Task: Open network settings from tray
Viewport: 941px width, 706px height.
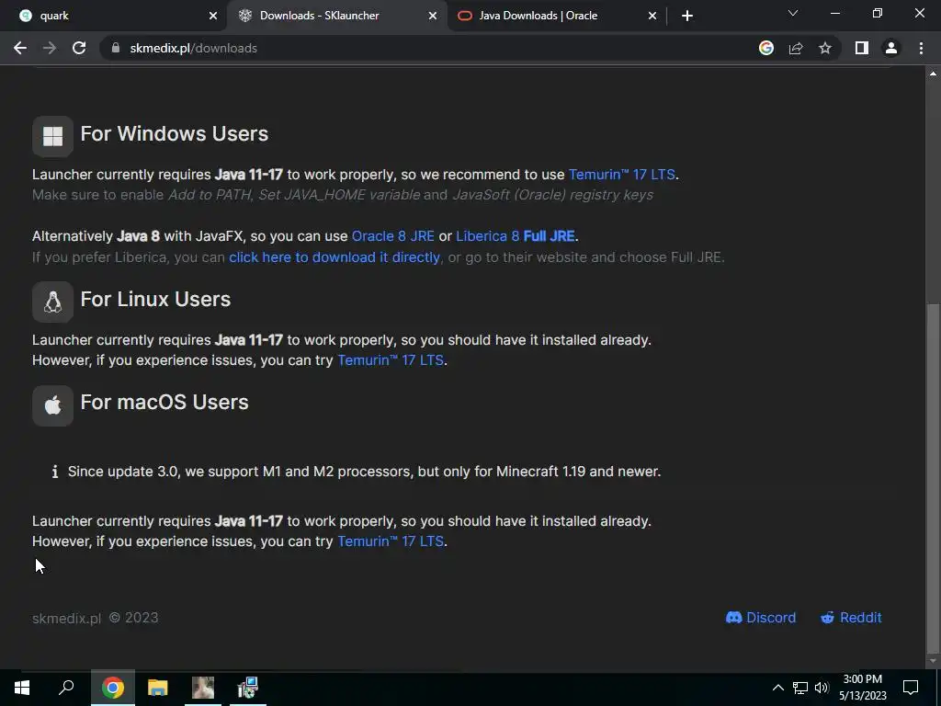Action: point(800,688)
